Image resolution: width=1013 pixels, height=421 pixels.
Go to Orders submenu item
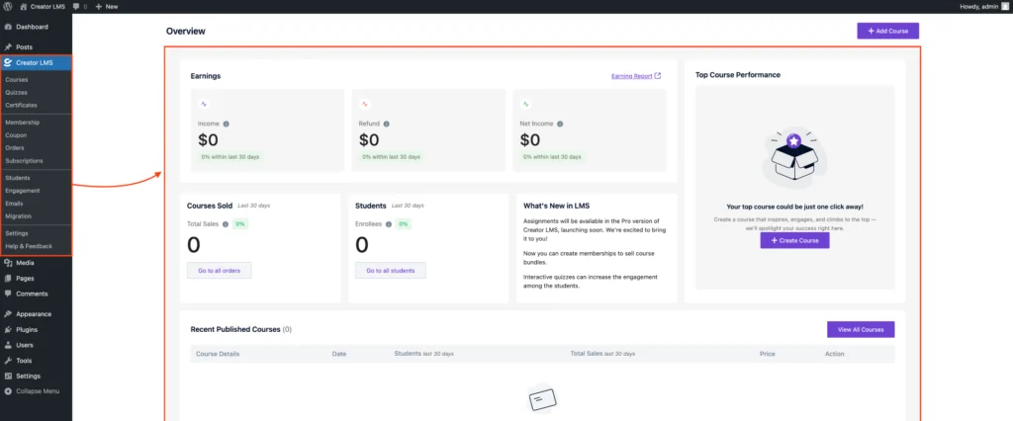[x=15, y=148]
